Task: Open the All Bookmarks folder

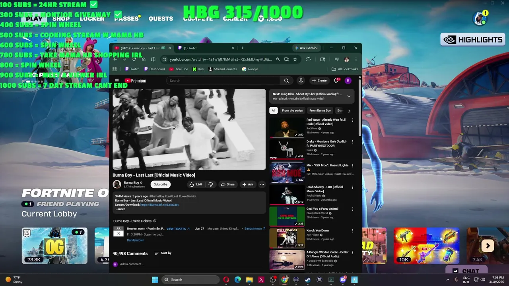Action: coord(345,69)
